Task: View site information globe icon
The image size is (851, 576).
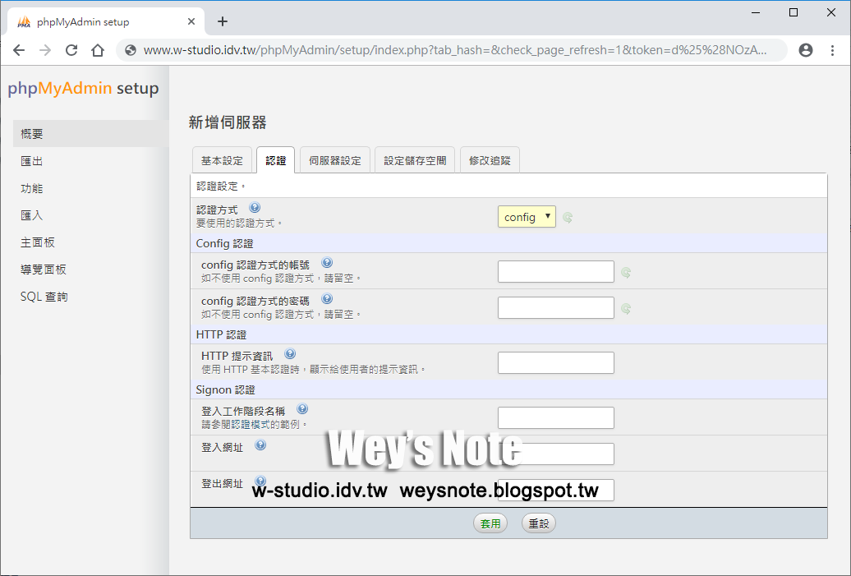Action: click(131, 50)
